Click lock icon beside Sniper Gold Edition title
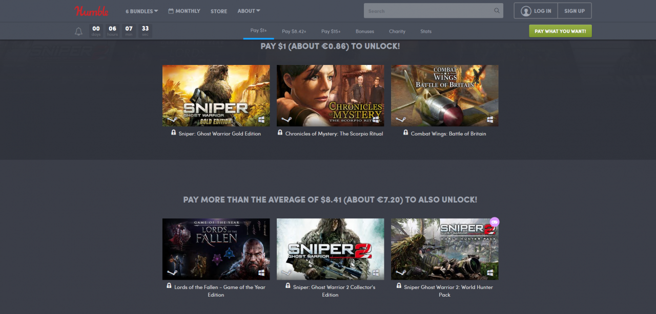Screen dimensions: 656x314 [x=174, y=132]
